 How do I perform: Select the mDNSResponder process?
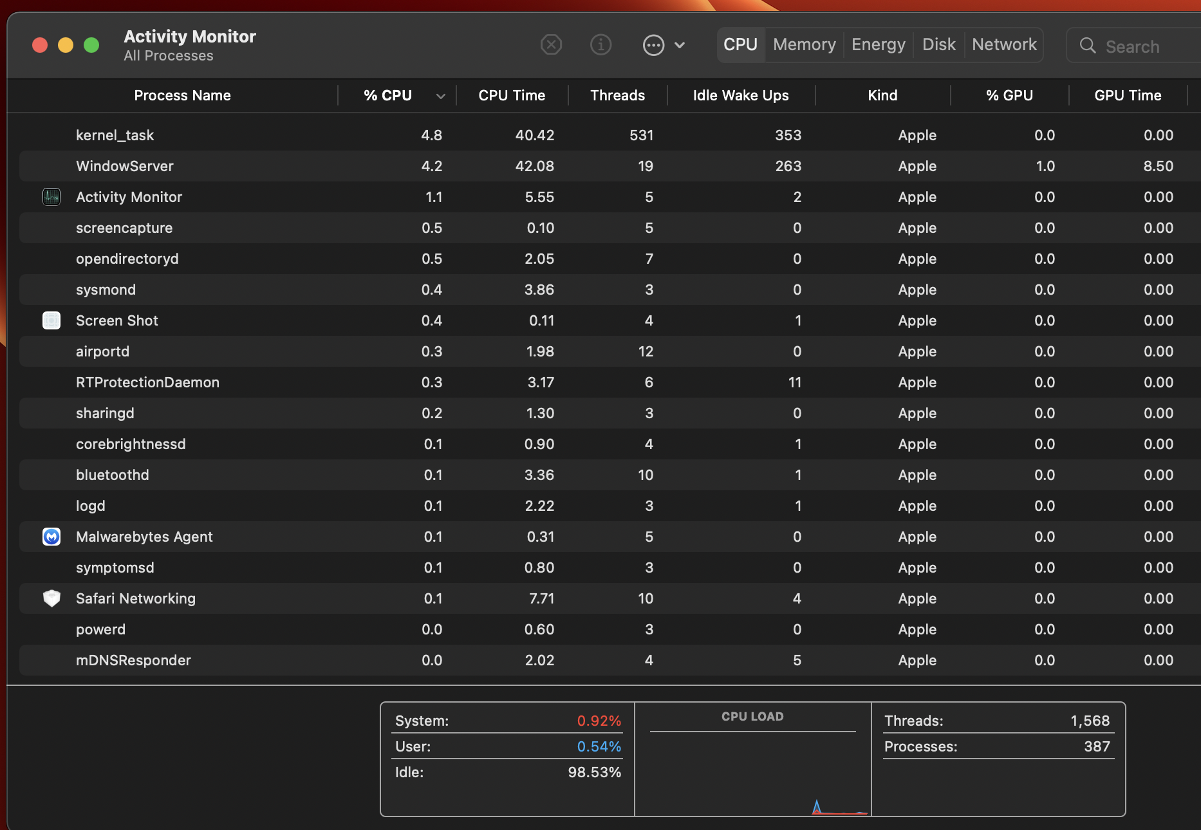coord(610,660)
